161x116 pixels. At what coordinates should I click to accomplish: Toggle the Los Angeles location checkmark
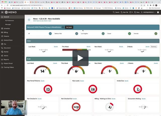pyautogui.click(x=103, y=34)
